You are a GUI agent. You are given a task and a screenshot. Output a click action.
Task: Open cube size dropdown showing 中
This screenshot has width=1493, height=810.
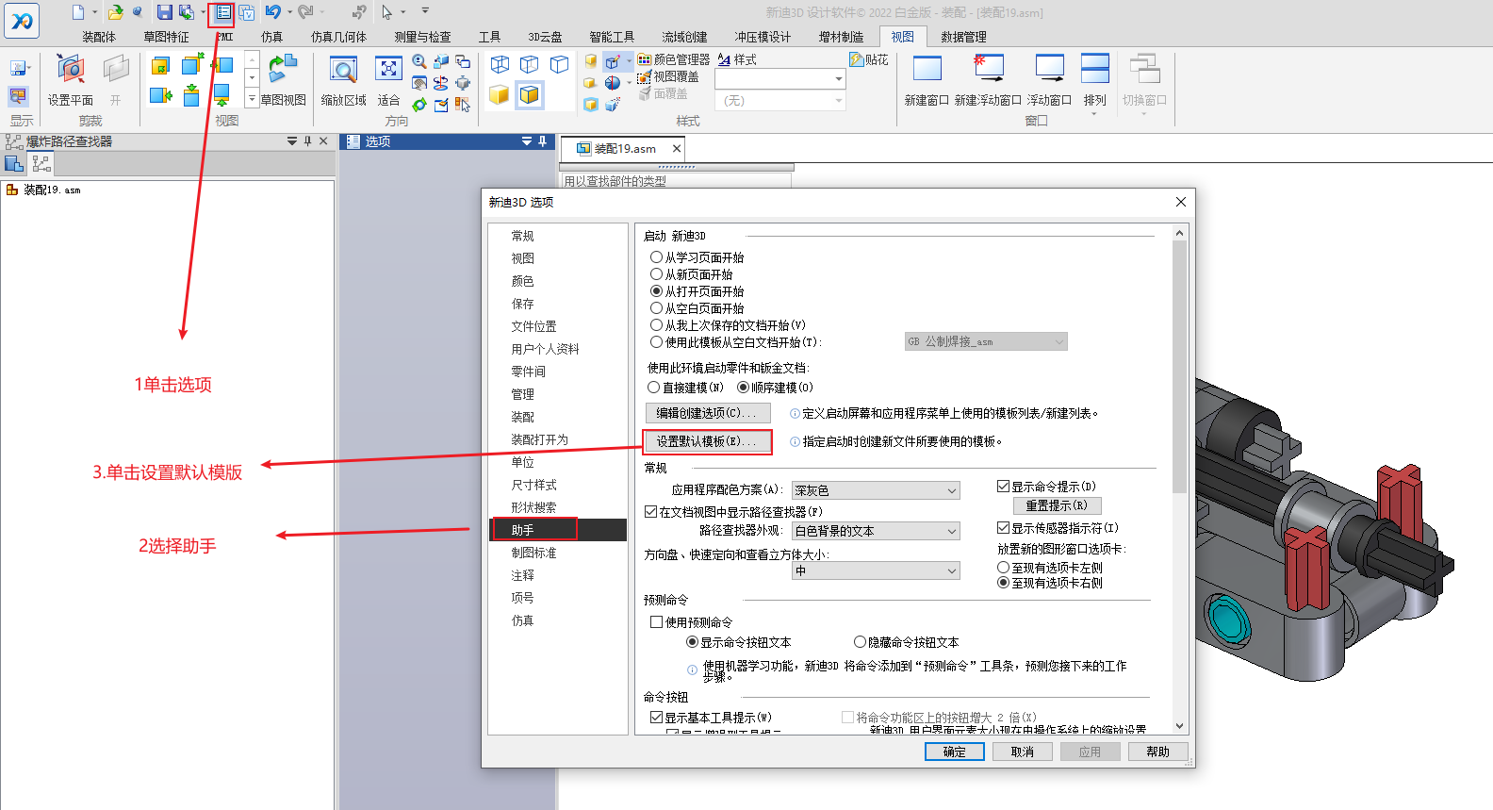876,570
